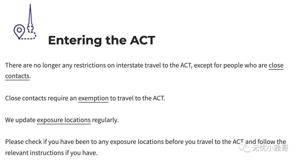Open the "close" link ending the first line
This screenshot has width=298, height=161.
[276, 65]
